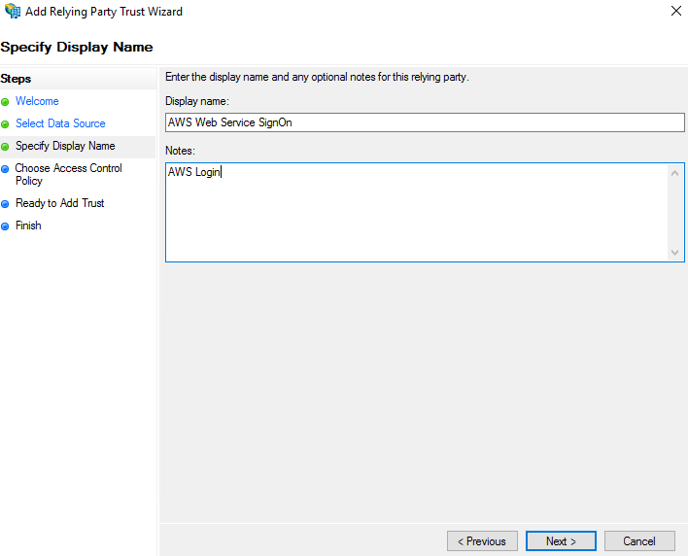Click into the Display name text field
Screen dimensions: 688x556
pos(425,122)
